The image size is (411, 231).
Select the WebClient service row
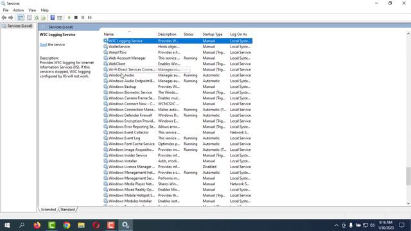pyautogui.click(x=177, y=64)
